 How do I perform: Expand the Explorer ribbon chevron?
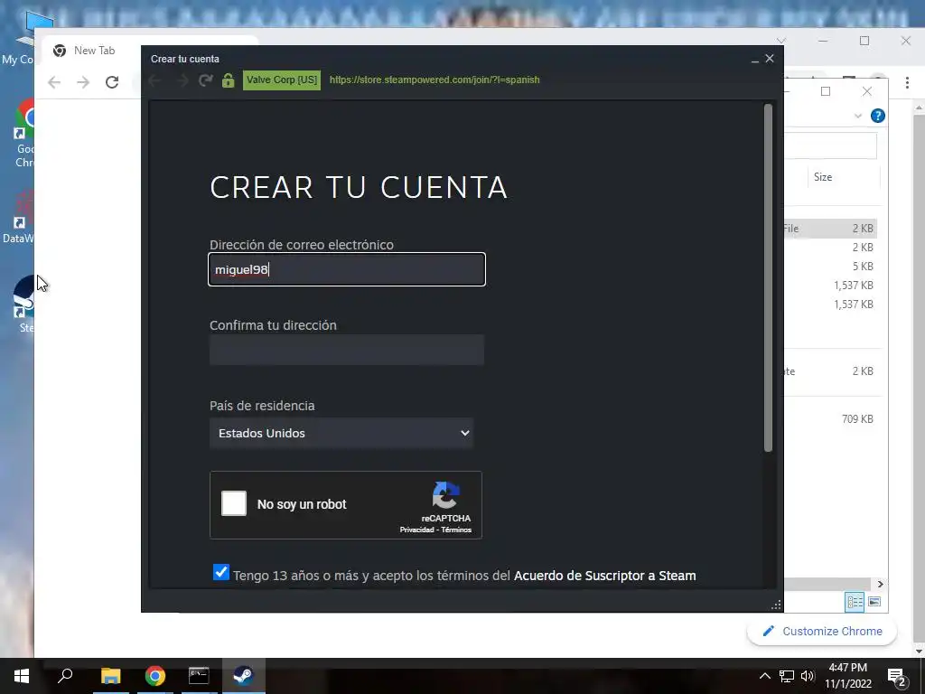click(858, 117)
